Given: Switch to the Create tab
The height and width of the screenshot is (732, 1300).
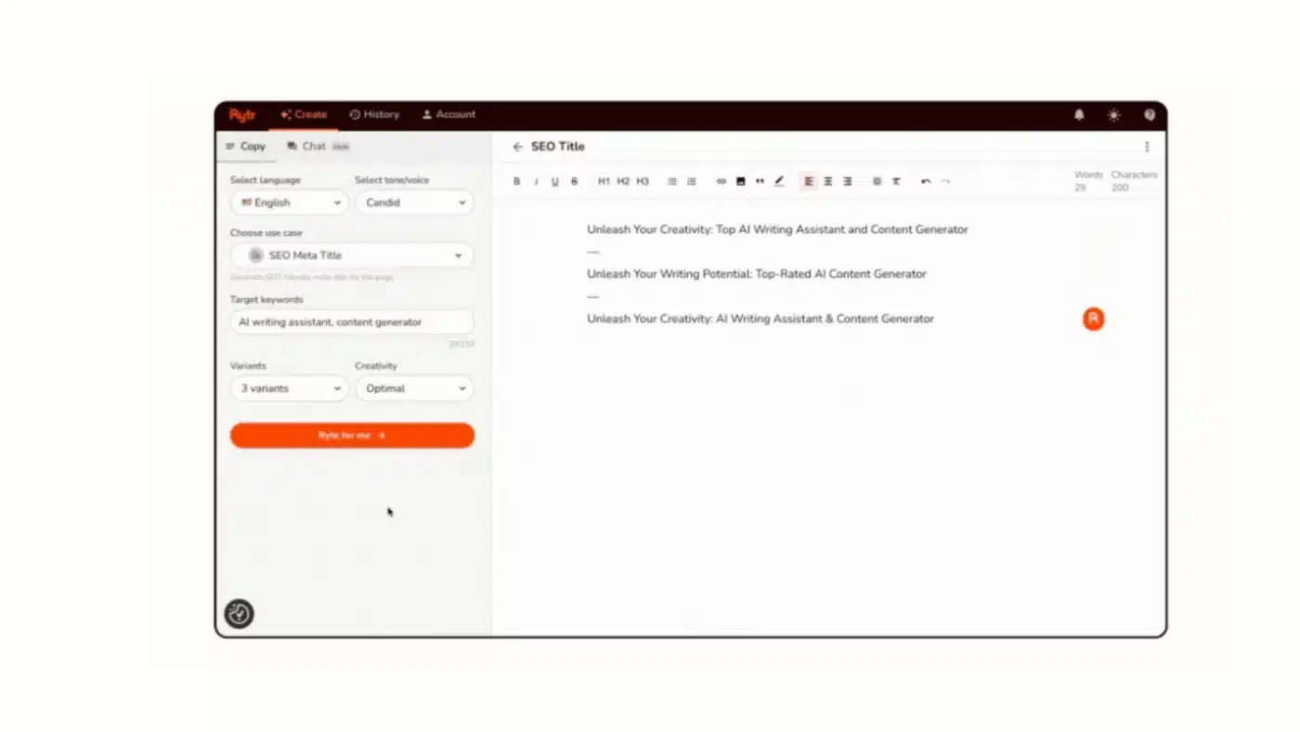Looking at the screenshot, I should pos(304,115).
